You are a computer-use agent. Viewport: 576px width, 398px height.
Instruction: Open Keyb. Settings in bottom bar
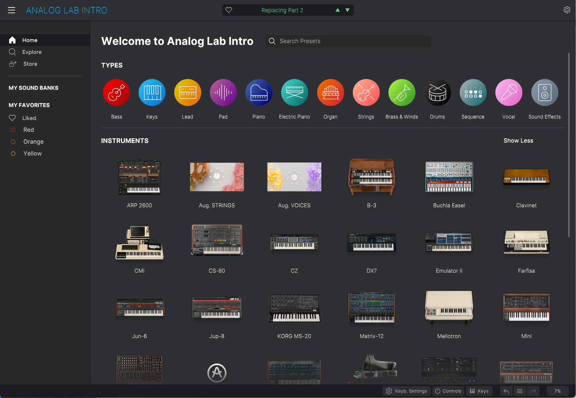pyautogui.click(x=406, y=391)
